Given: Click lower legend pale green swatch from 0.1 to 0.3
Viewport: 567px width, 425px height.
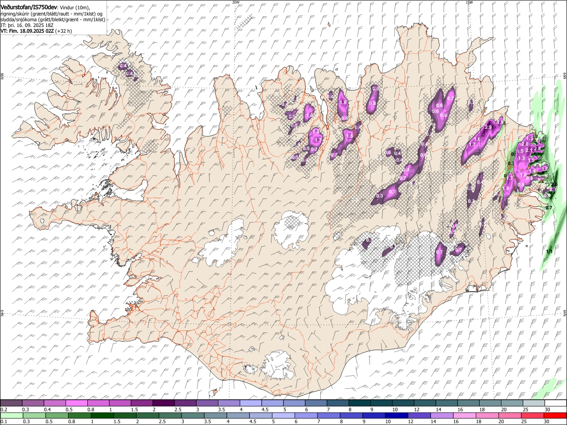Looking at the screenshot, I should pos(12,415).
